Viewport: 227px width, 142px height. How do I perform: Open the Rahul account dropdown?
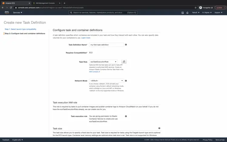(196, 13)
